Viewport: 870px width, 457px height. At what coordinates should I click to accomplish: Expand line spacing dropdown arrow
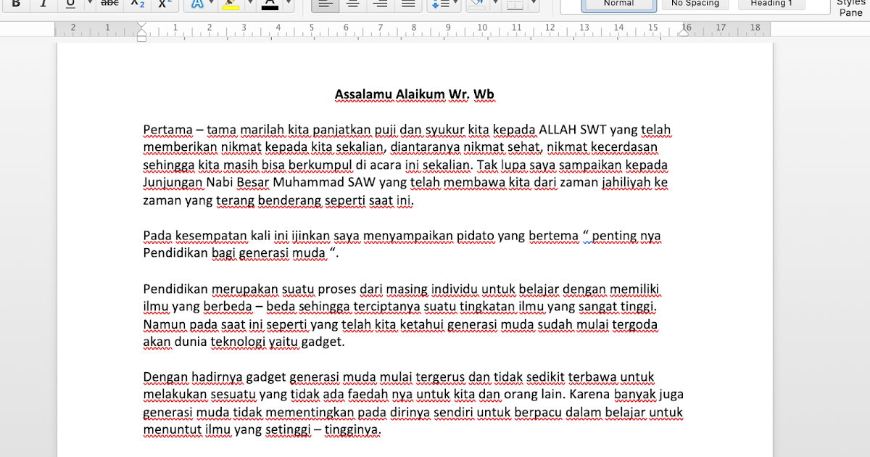[x=456, y=4]
